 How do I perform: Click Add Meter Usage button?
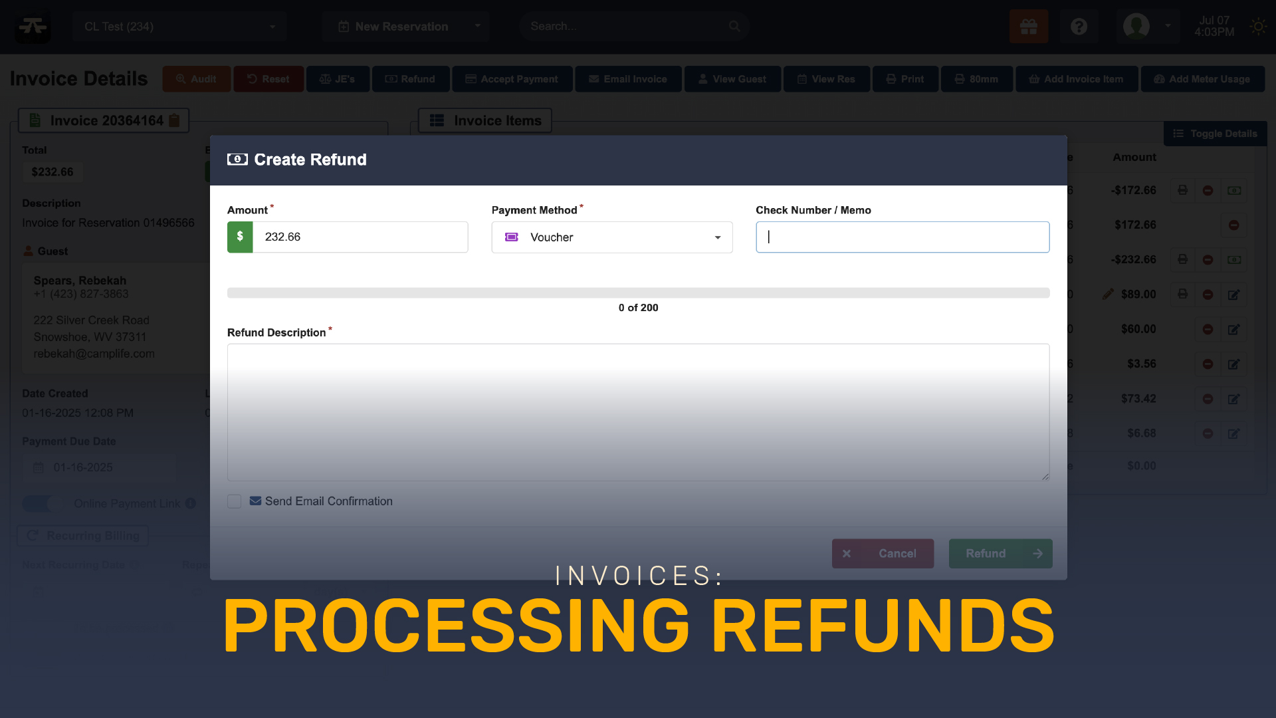(x=1202, y=78)
